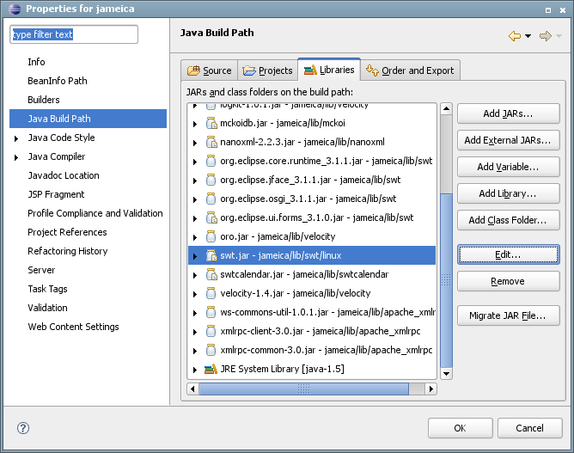
Task: Click the JRE System Library books icon
Action: coord(211,369)
